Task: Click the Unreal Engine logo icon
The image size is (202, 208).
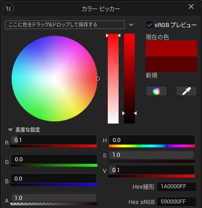Action: [x=9, y=8]
